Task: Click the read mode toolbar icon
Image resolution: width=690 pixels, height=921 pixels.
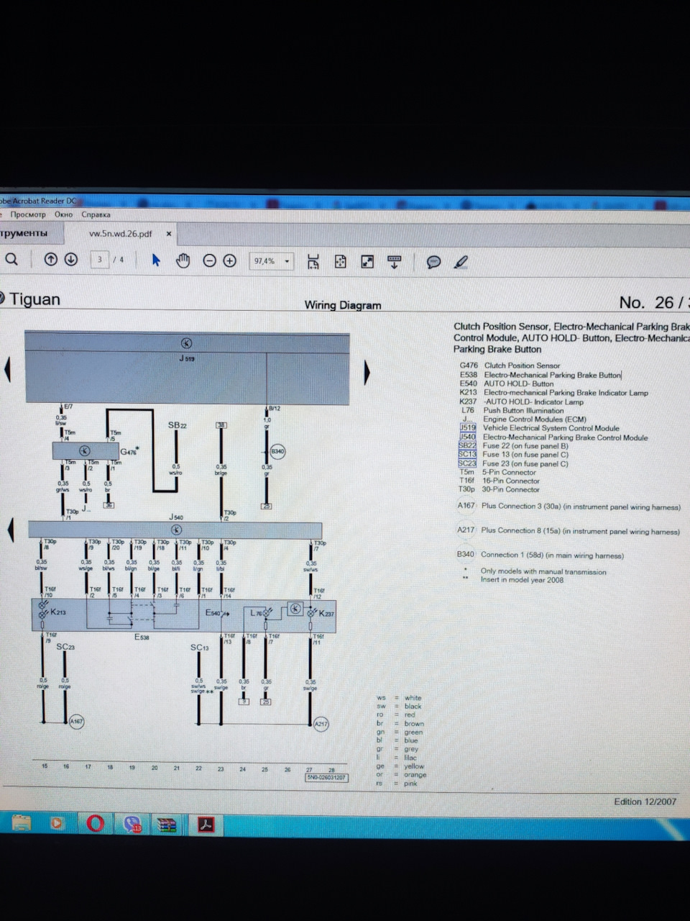Action: tap(394, 261)
